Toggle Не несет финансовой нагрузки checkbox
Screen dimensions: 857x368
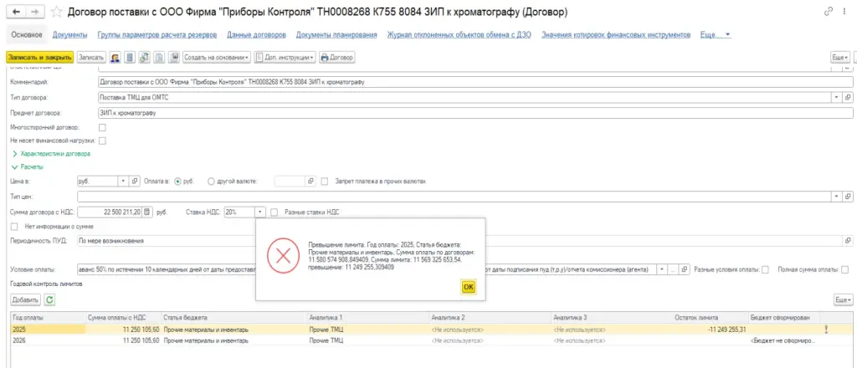[101, 141]
